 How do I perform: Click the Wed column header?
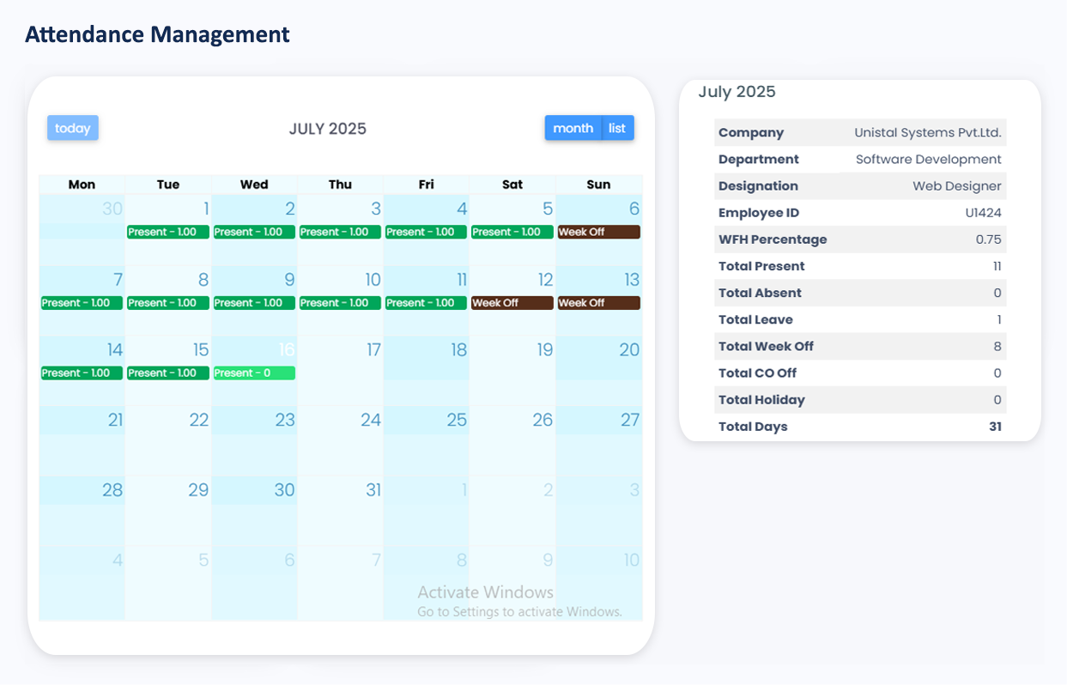pos(254,185)
